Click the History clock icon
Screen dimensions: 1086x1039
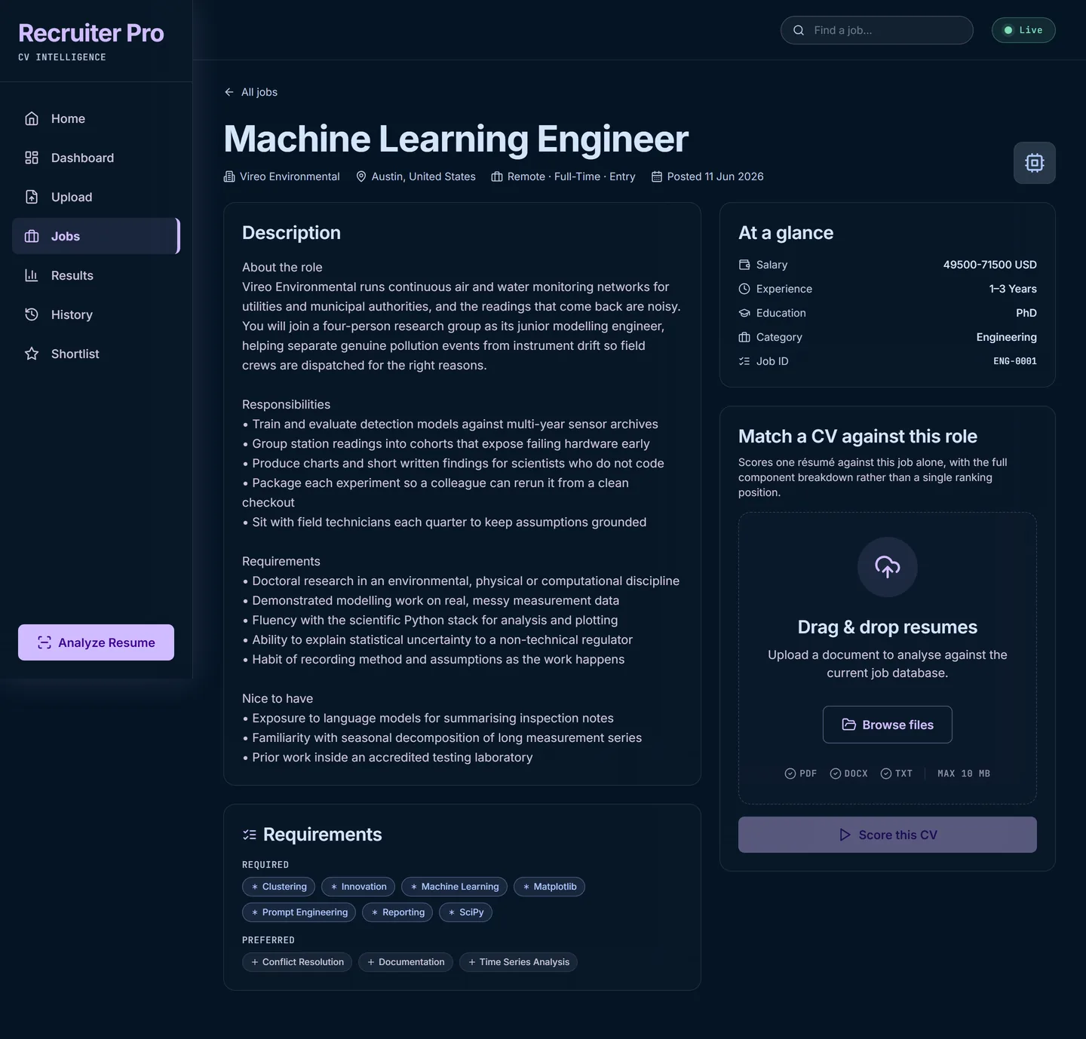coord(32,314)
